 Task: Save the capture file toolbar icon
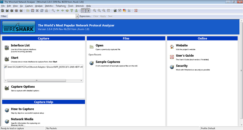tap(33, 11)
